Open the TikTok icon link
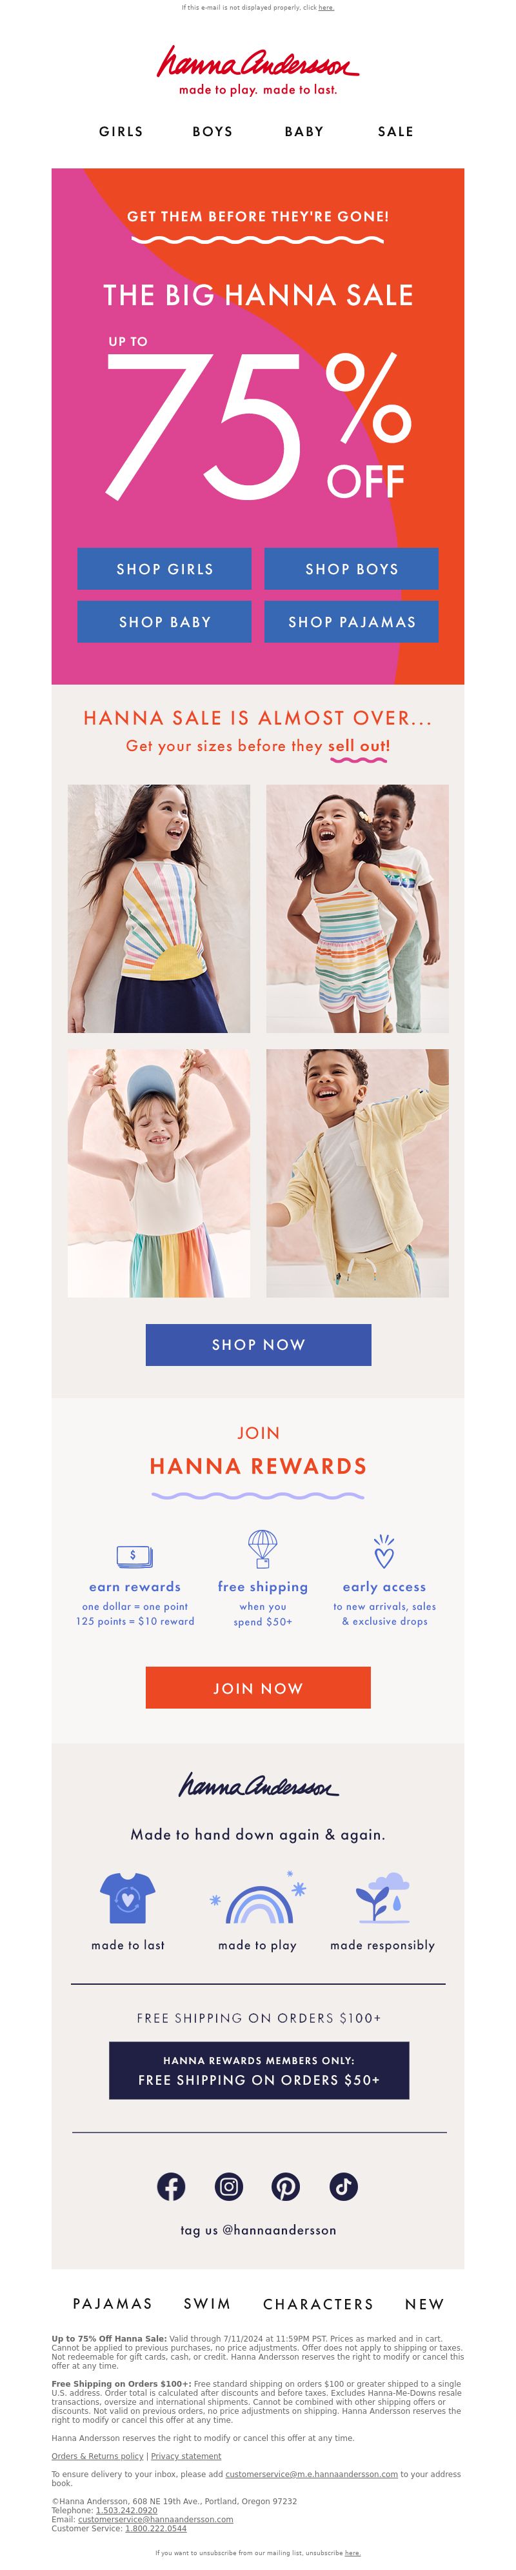Viewport: 516px width, 2570px height. pyautogui.click(x=343, y=2187)
